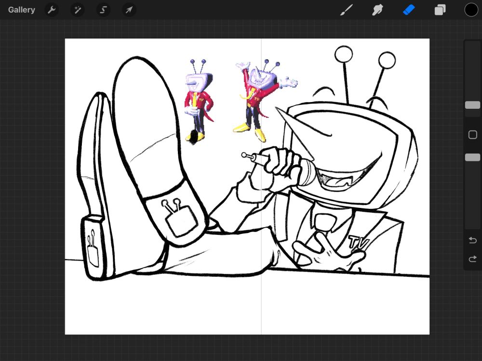Redo the last undone stroke

472,259
